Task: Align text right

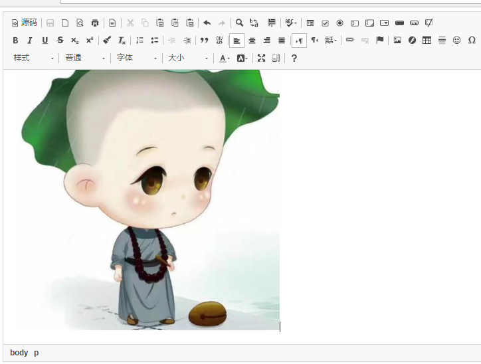Action: (267, 41)
